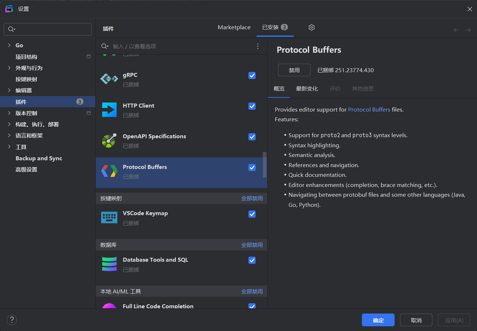
Task: Click the settings search input field
Action: click(x=48, y=29)
